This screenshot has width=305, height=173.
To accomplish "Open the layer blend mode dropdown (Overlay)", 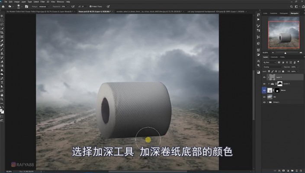I will [x=273, y=67].
